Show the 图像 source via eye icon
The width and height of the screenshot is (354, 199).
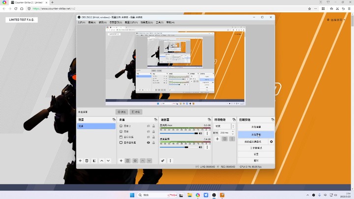click(x=148, y=132)
